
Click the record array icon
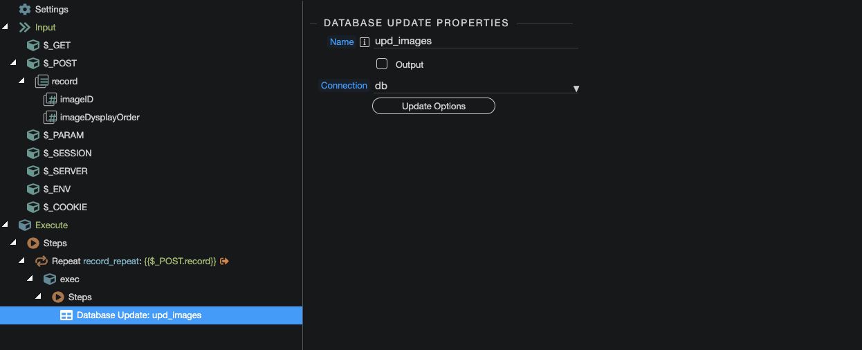point(42,82)
